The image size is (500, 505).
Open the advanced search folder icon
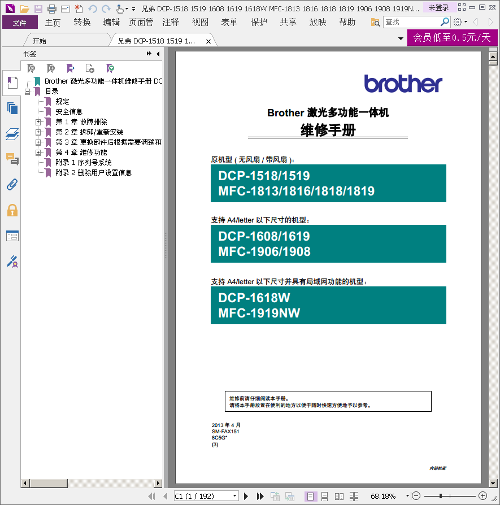point(375,22)
